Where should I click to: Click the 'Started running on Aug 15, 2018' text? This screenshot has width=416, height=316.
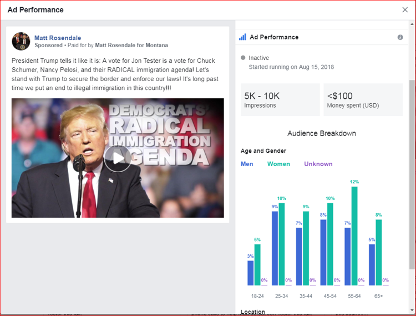[291, 67]
